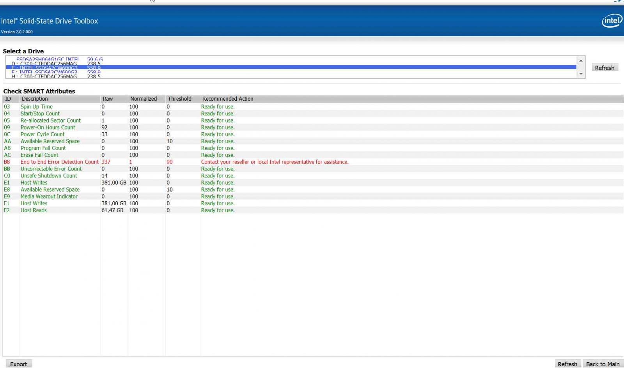624x369 pixels.
Task: Click the drive list scroll up arrow
Action: tap(581, 61)
